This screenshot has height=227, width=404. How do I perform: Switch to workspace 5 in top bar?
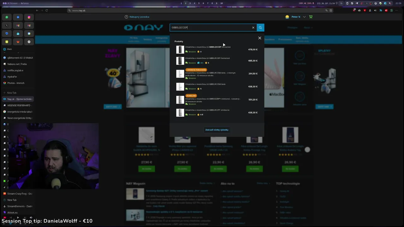tap(199, 3)
